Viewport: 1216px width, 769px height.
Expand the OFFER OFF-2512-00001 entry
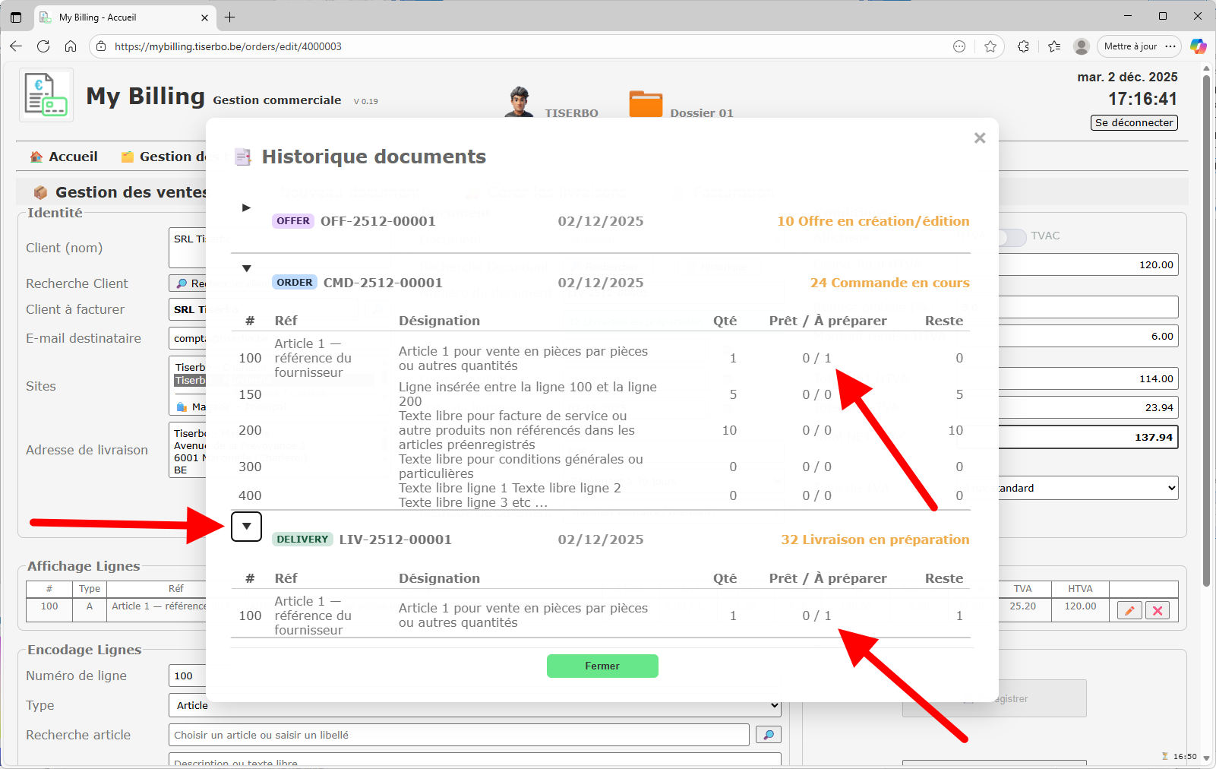pyautogui.click(x=246, y=207)
